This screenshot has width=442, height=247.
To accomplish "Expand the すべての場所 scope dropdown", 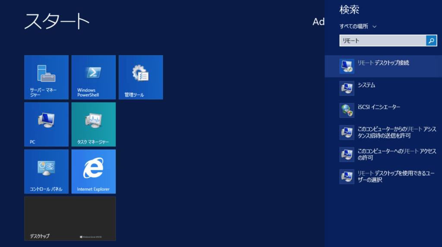I will click(x=358, y=26).
